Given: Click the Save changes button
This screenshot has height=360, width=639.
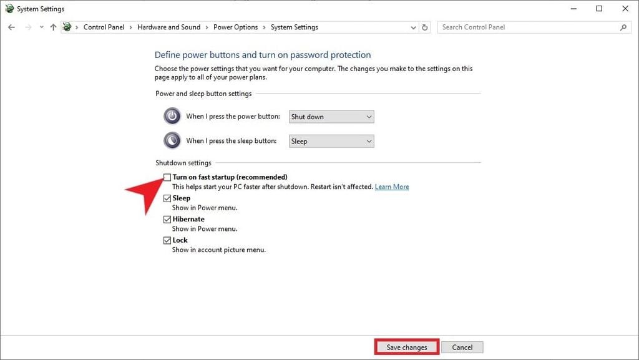Looking at the screenshot, I should coord(407,348).
